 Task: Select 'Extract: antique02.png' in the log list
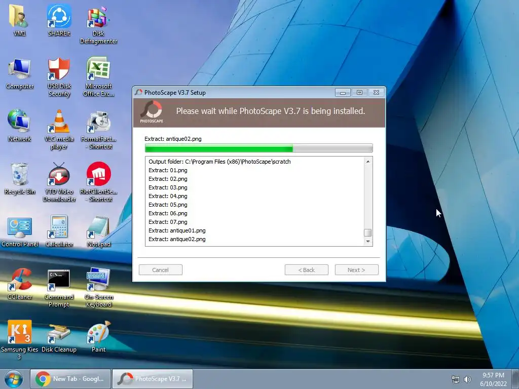pos(177,239)
